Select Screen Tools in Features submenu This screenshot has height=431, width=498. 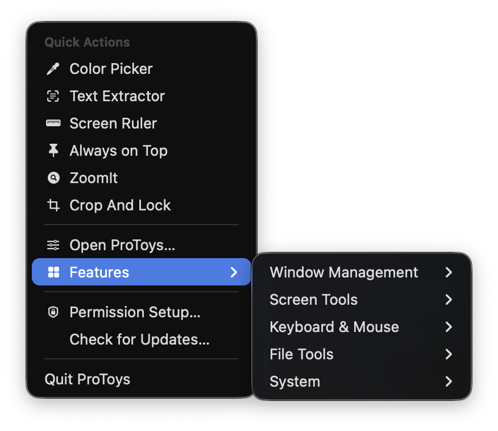362,300
